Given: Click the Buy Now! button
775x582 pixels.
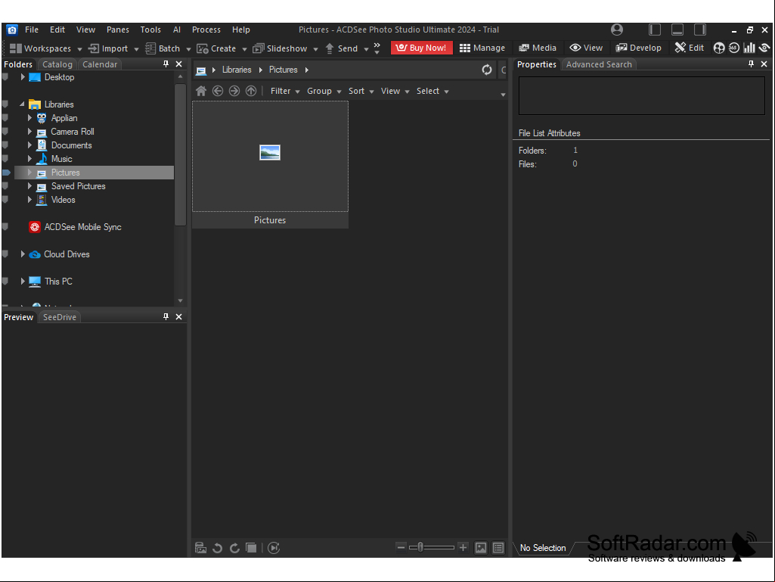Looking at the screenshot, I should pos(422,48).
